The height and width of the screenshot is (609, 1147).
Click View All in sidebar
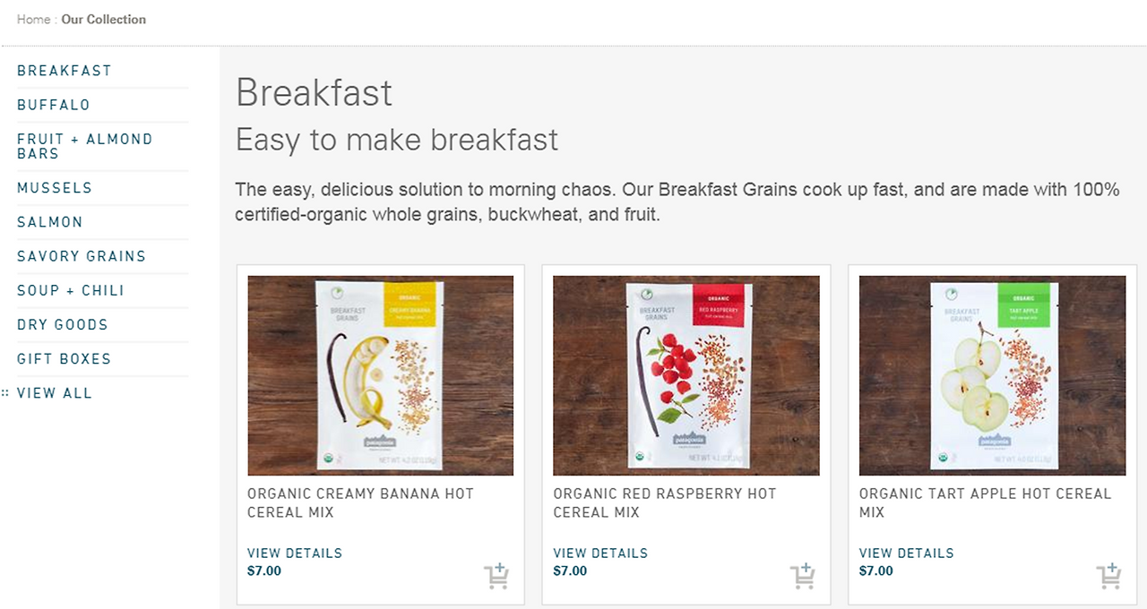pos(55,392)
